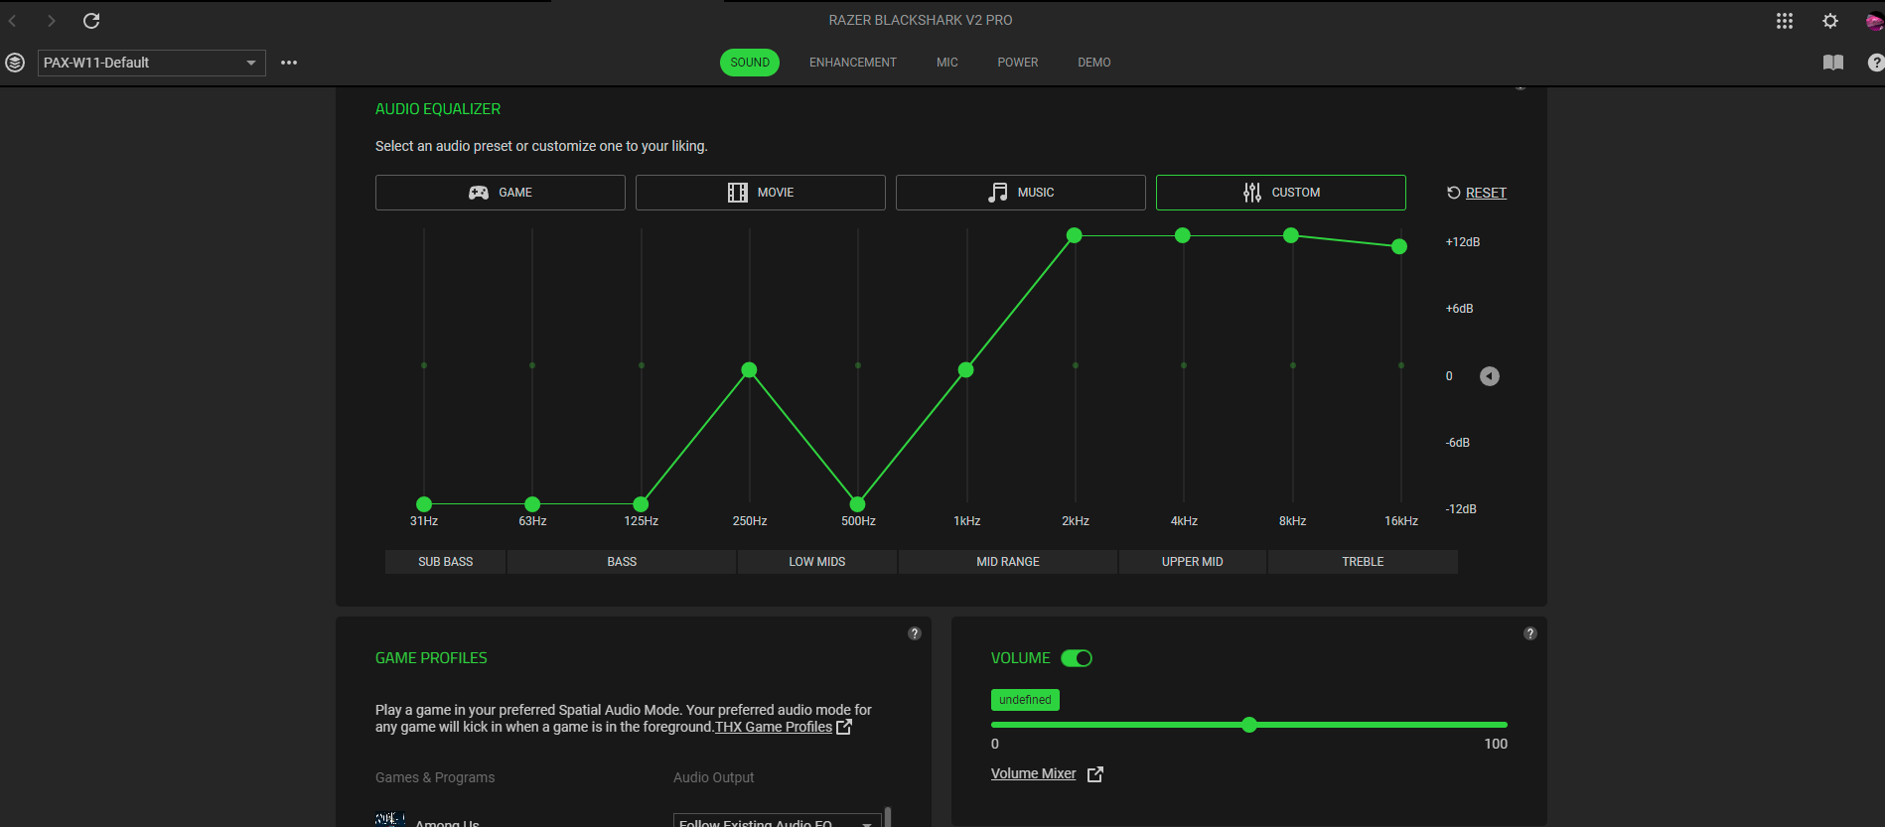This screenshot has height=827, width=1885.
Task: Select the MUSIC equalizer preset
Action: point(1021,193)
